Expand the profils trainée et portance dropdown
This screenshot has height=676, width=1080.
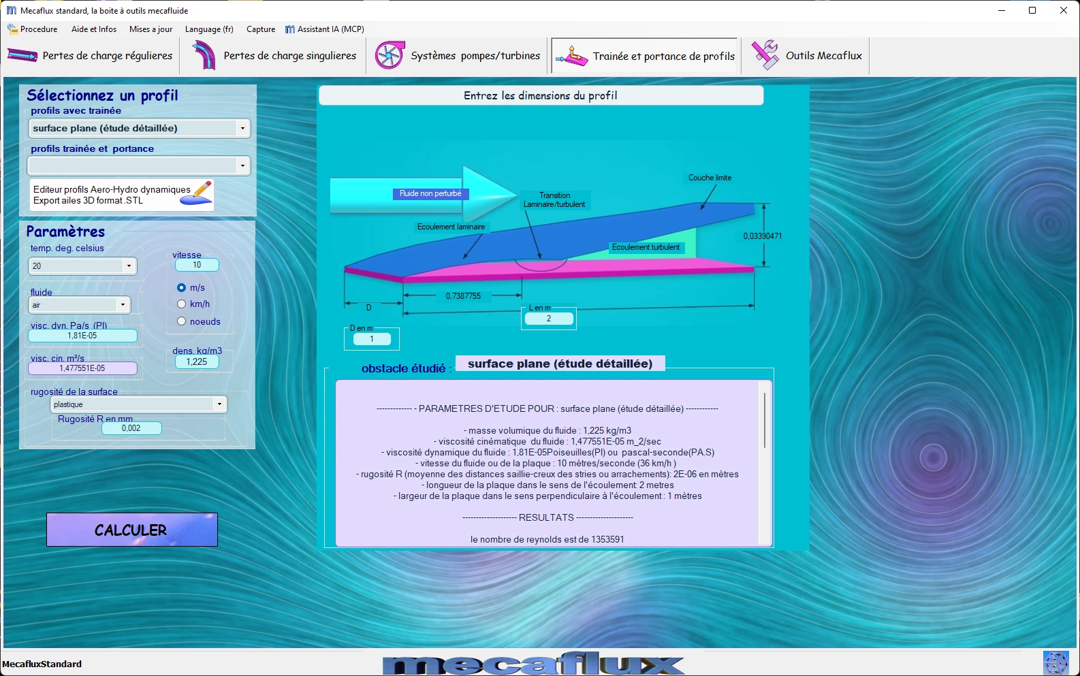242,165
